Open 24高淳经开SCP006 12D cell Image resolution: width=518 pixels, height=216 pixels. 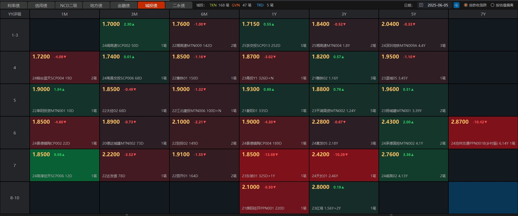tap(64, 165)
